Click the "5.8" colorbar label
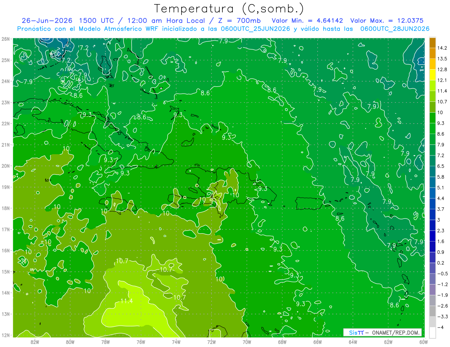The image size is (450, 347). (x=441, y=177)
